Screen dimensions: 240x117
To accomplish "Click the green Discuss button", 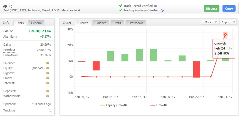I will point(212,9).
